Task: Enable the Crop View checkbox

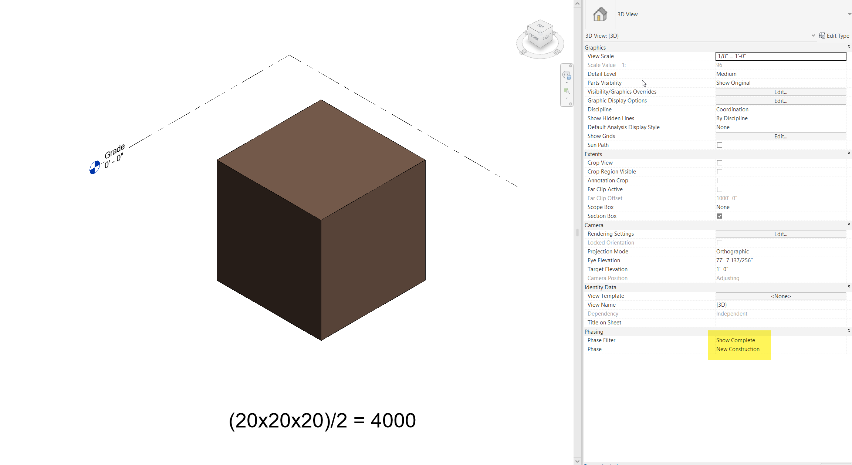Action: (719, 163)
